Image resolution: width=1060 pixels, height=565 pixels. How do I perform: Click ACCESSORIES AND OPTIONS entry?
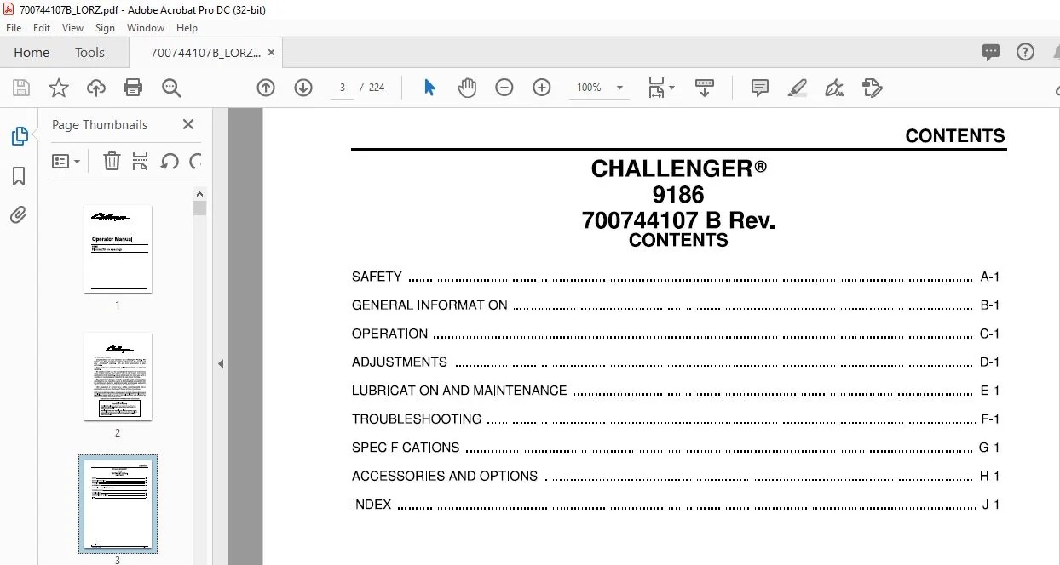[x=675, y=477]
